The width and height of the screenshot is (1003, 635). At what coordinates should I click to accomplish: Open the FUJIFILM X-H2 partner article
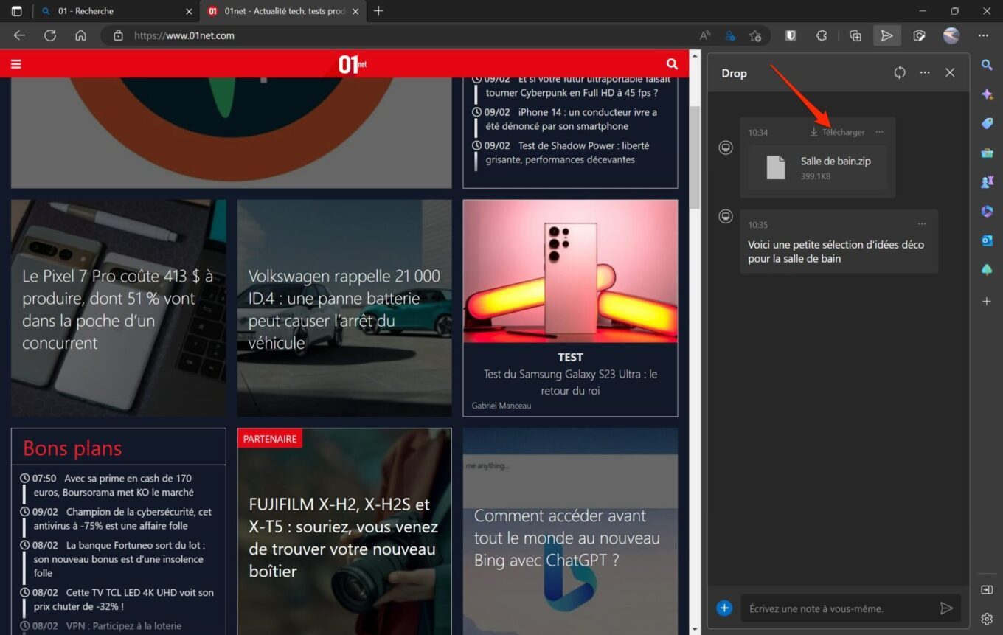[344, 531]
